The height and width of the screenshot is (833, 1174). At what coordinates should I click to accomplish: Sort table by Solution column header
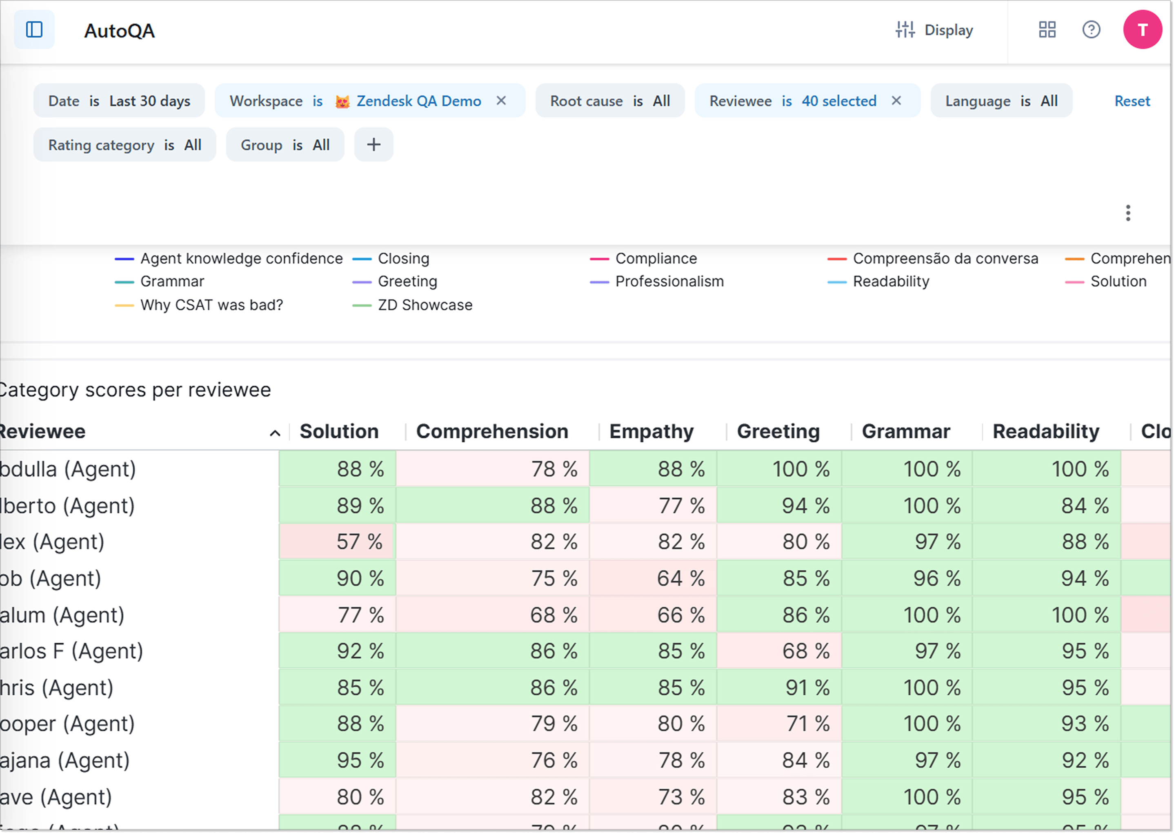click(x=339, y=432)
